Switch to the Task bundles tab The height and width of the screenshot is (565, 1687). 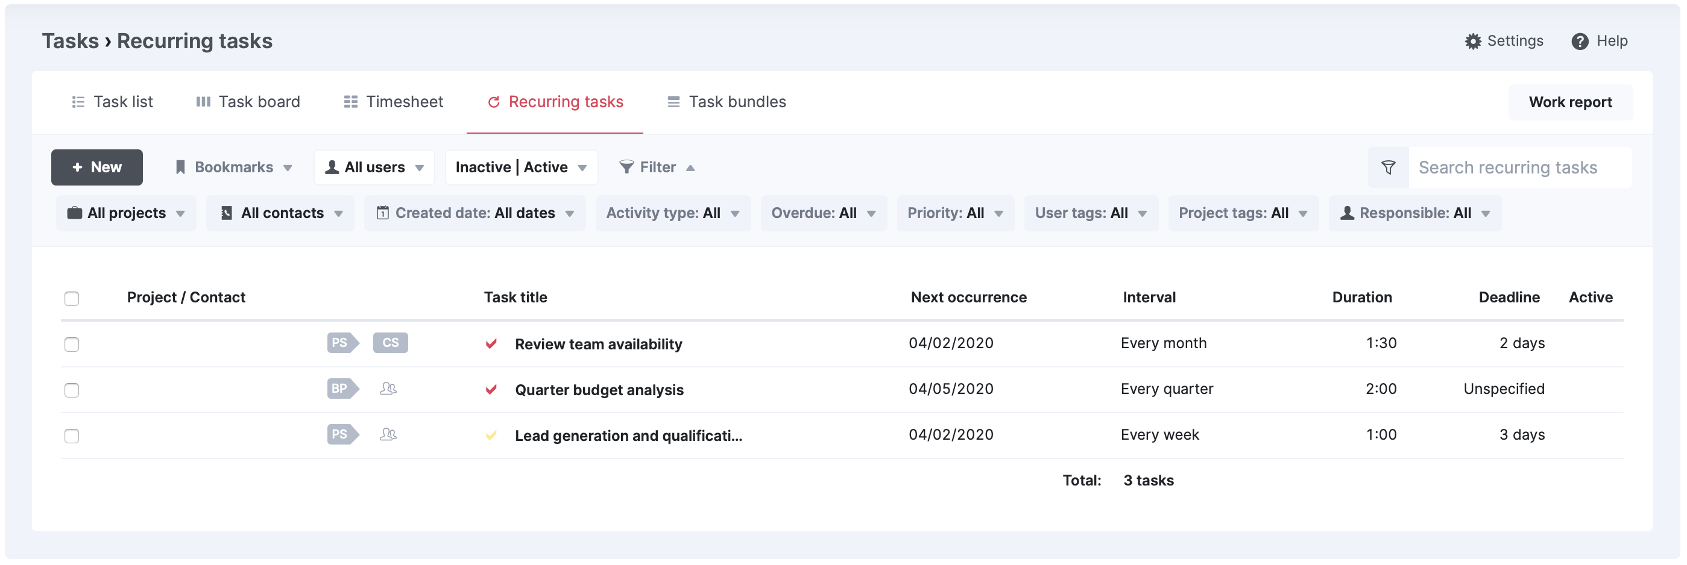point(727,102)
